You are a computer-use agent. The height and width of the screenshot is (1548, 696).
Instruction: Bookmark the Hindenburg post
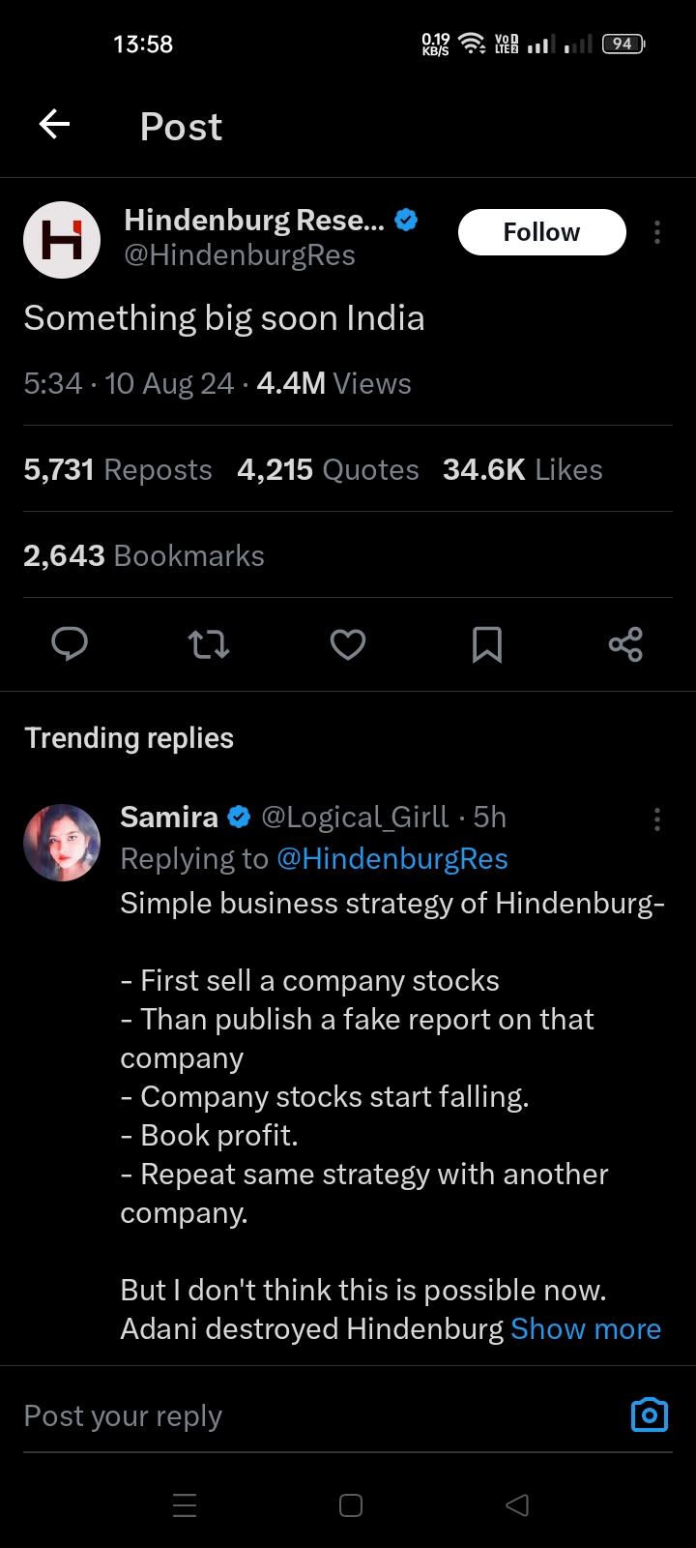coord(486,643)
